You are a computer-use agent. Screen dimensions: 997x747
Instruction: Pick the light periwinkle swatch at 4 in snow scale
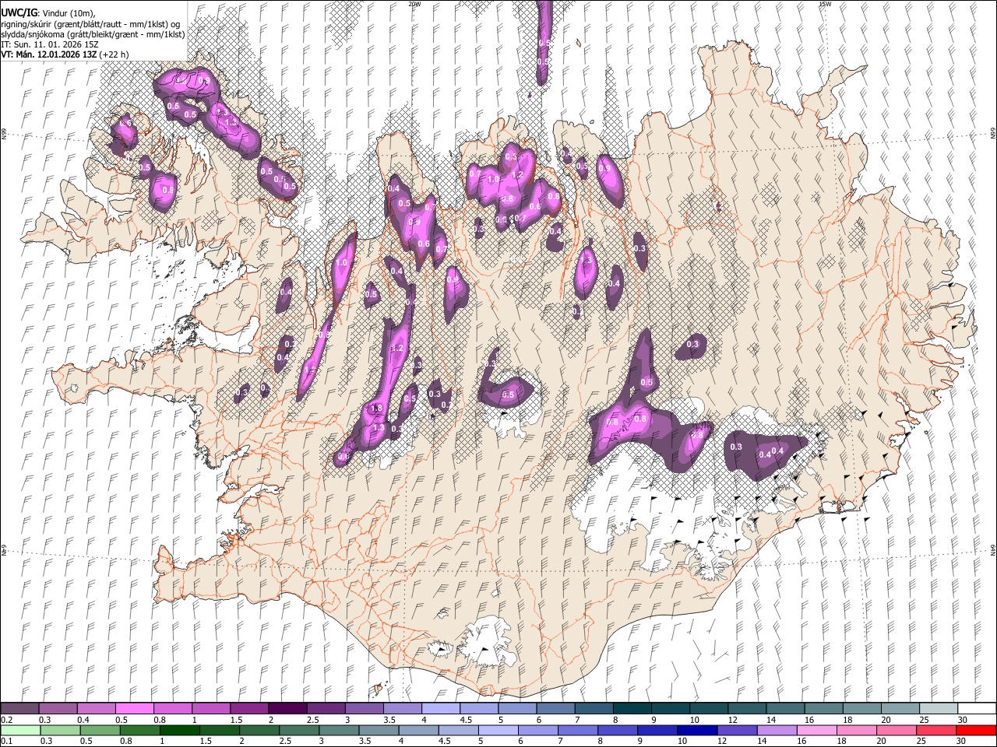point(440,708)
